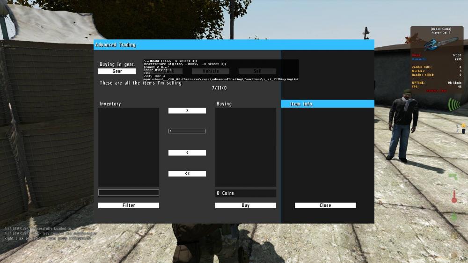Click the gold coin icon on HUD
This screenshot has width=468, height=263.
(463, 125)
